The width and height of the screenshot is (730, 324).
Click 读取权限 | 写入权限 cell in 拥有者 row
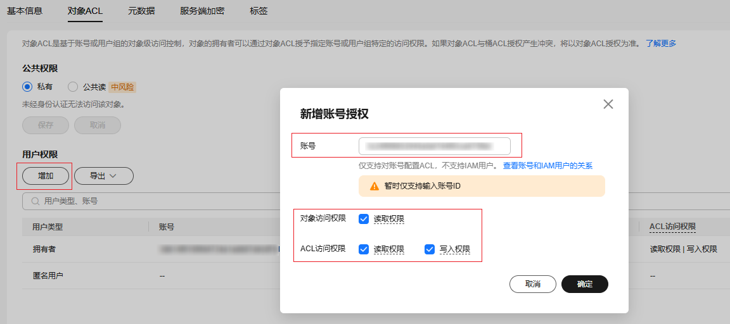(x=684, y=249)
